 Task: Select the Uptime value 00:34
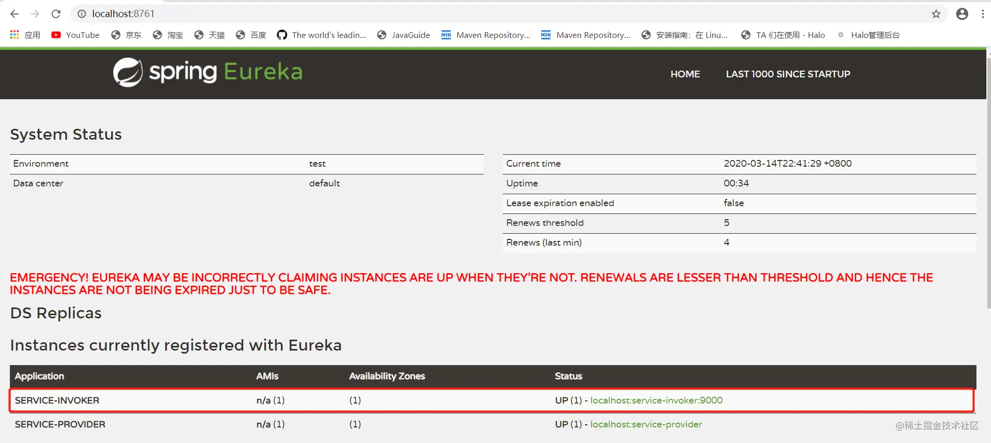(736, 183)
